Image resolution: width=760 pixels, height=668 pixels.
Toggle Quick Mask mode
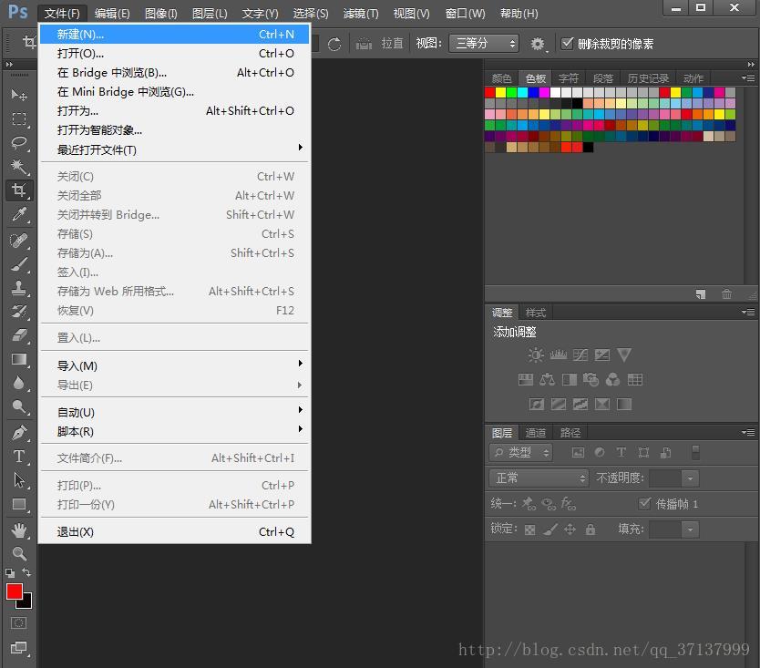pyautogui.click(x=19, y=623)
